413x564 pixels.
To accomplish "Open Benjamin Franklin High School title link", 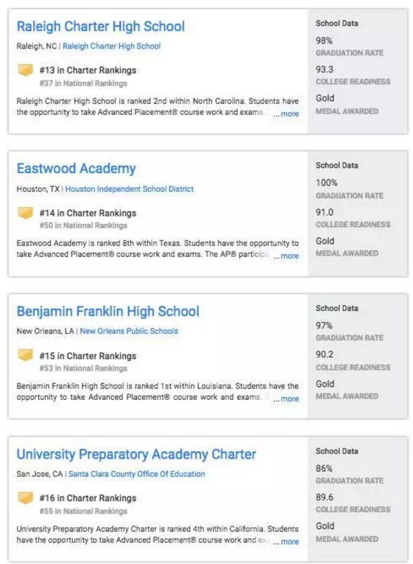I will point(107,312).
